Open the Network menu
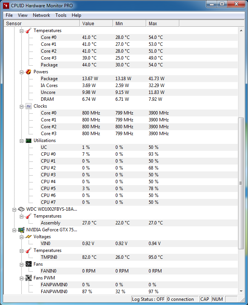 (42, 15)
